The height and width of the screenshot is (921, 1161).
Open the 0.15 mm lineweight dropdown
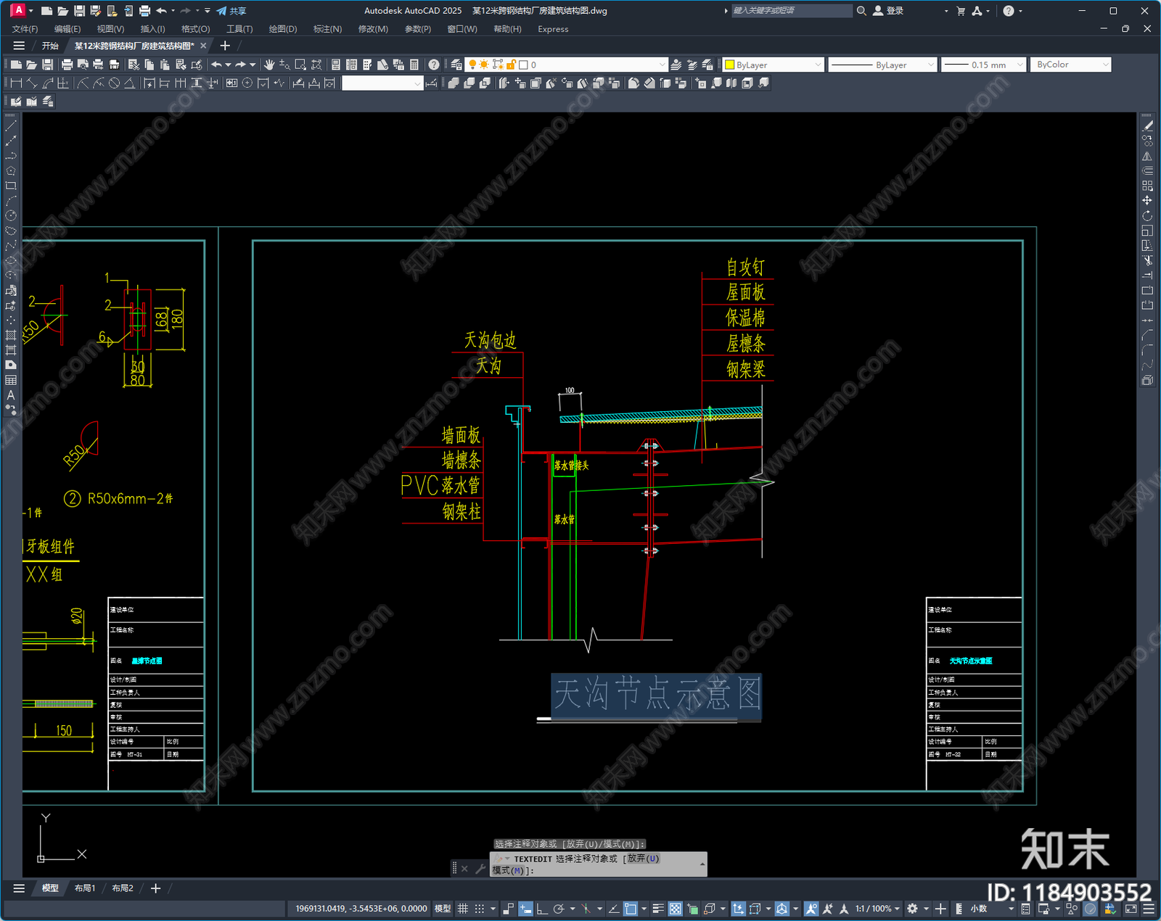coord(983,65)
